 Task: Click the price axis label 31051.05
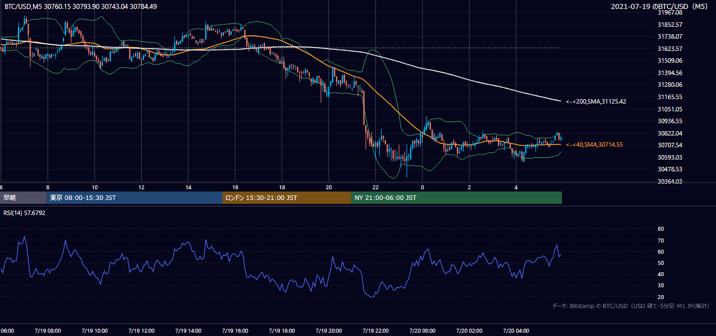point(671,109)
